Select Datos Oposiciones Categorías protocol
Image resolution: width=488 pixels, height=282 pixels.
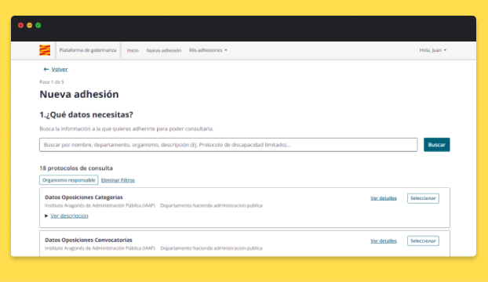(x=423, y=198)
